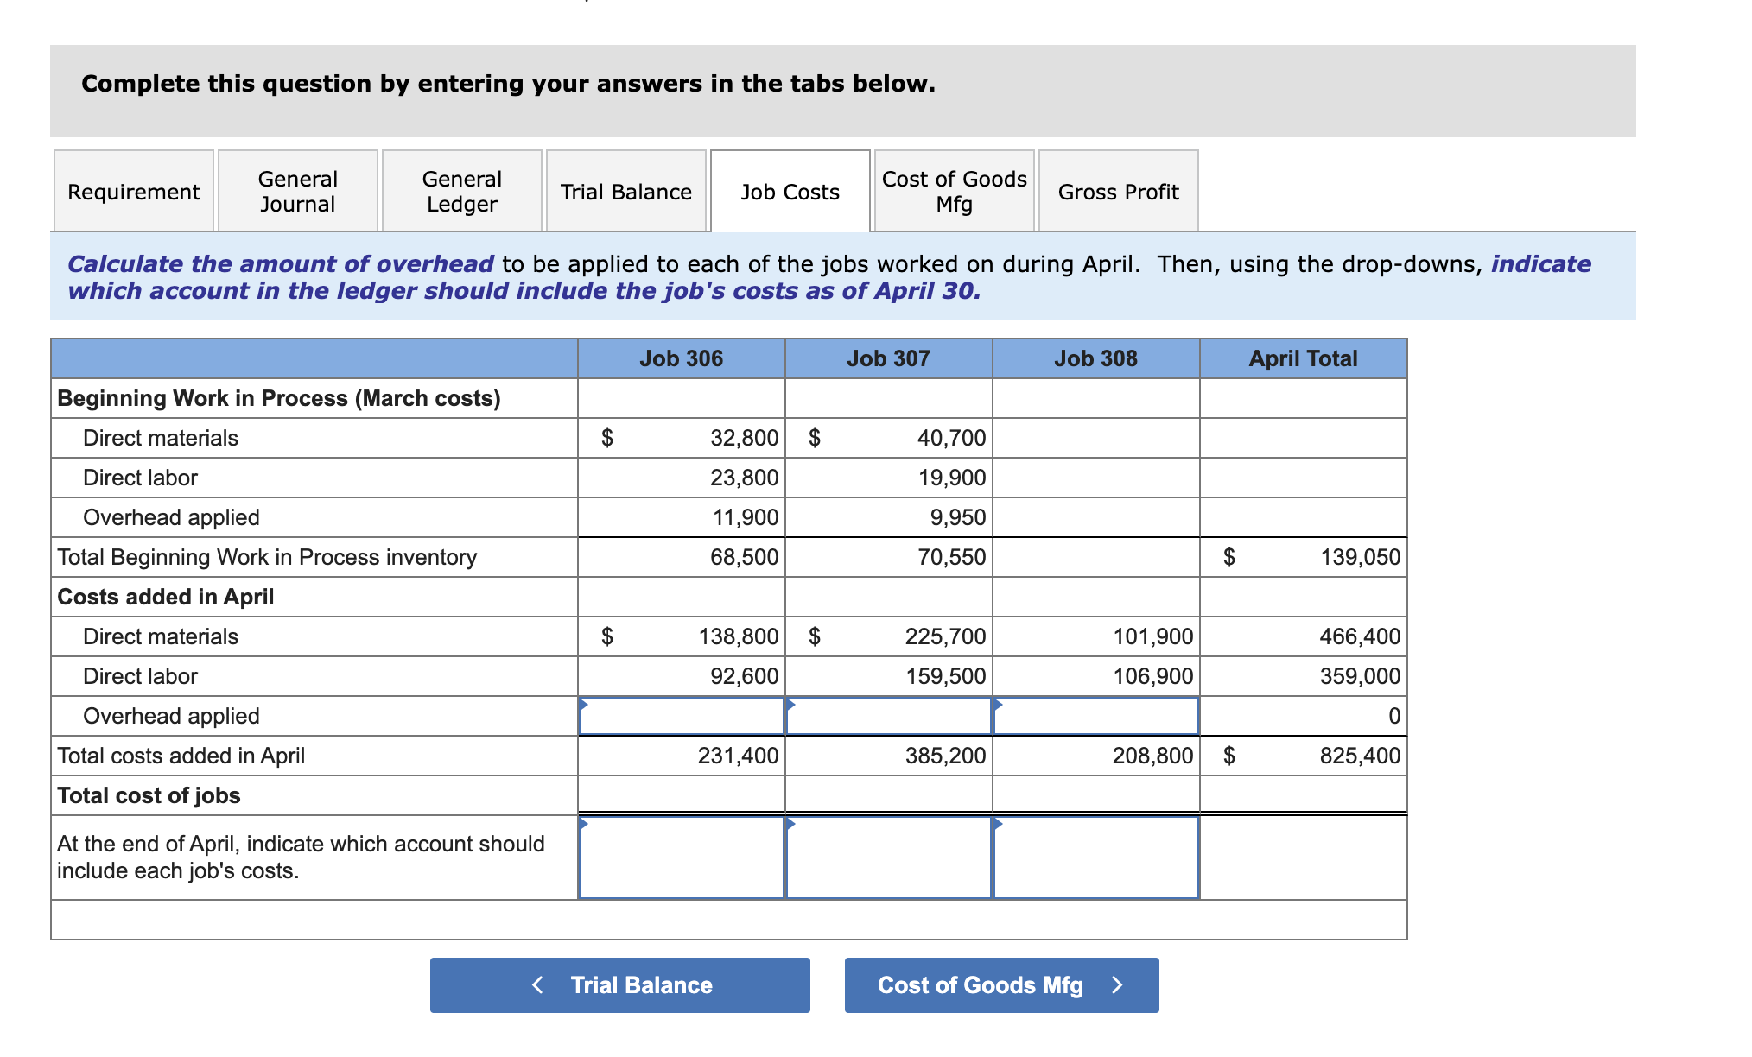The height and width of the screenshot is (1057, 1752).
Task: Select the Job Costs tab
Action: (x=790, y=191)
